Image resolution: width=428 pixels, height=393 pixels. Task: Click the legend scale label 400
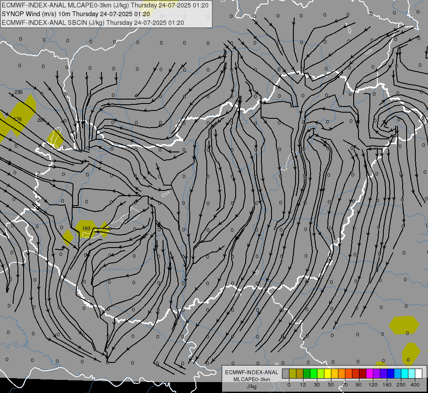click(x=415, y=385)
